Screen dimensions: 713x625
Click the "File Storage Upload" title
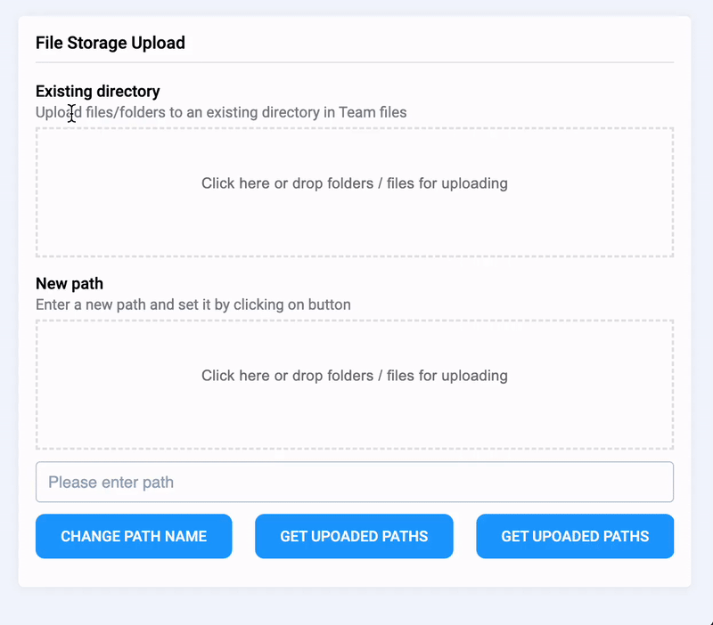pos(111,43)
